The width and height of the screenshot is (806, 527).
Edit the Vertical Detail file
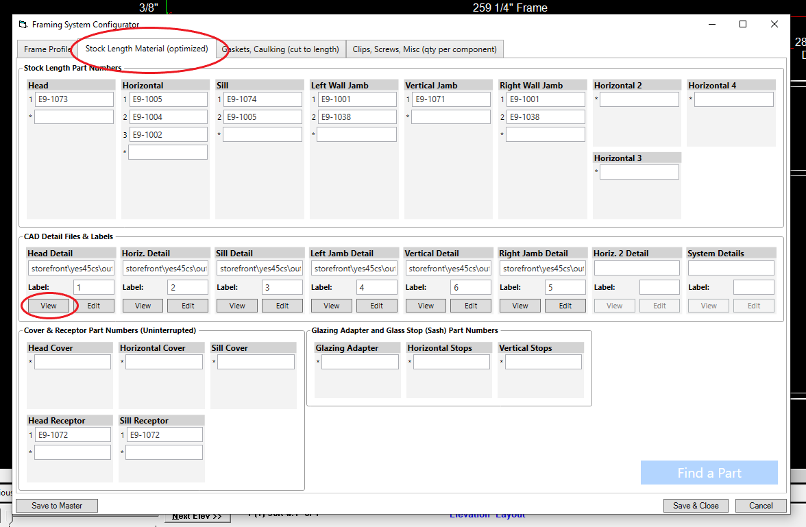(x=471, y=306)
